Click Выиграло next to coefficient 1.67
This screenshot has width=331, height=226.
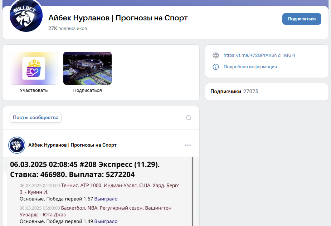[x=106, y=199]
